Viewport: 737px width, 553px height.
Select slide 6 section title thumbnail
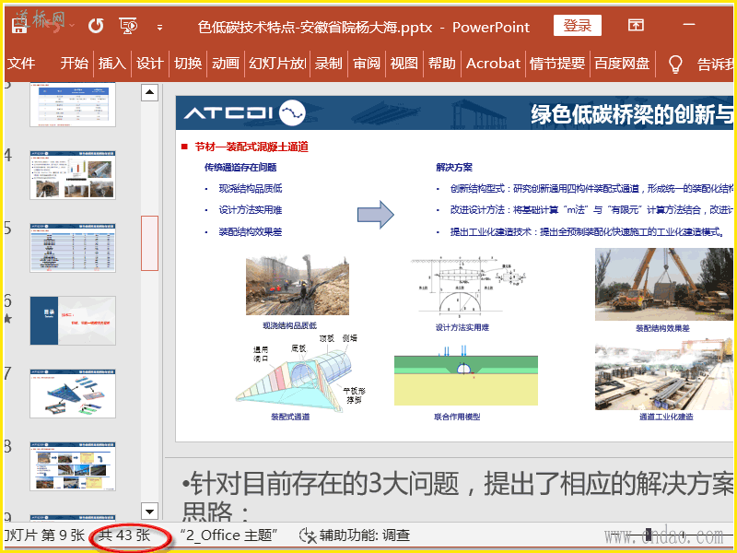(x=73, y=321)
